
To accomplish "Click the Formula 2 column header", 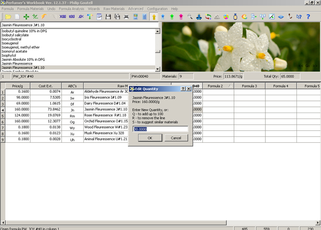I will [x=218, y=86].
